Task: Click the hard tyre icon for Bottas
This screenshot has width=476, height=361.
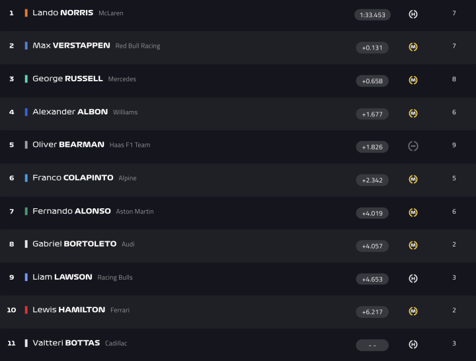Action: [x=413, y=344]
